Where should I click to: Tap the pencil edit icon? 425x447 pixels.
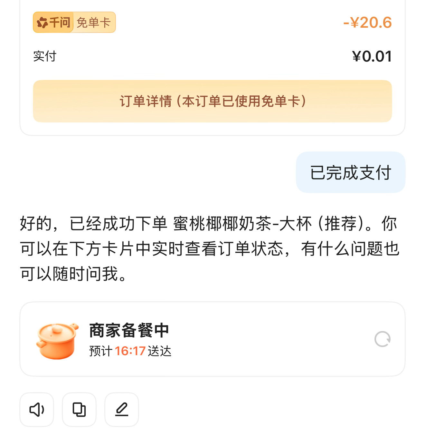(122, 410)
